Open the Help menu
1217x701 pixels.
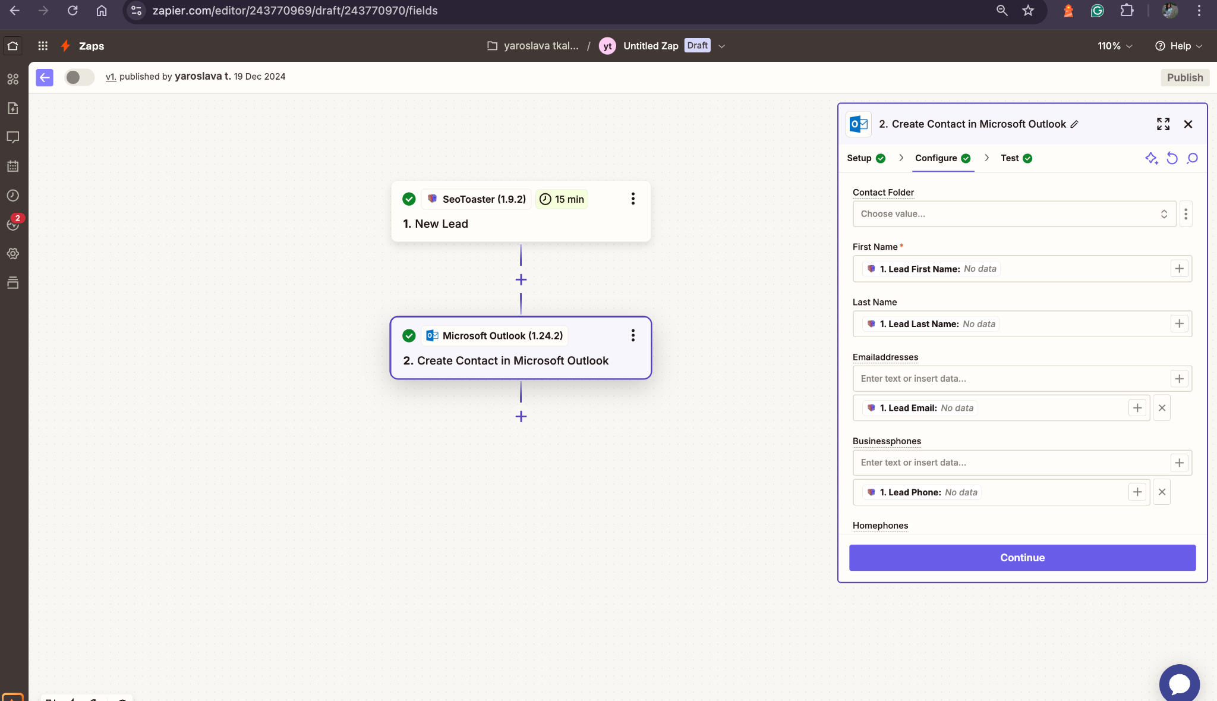[x=1178, y=46]
